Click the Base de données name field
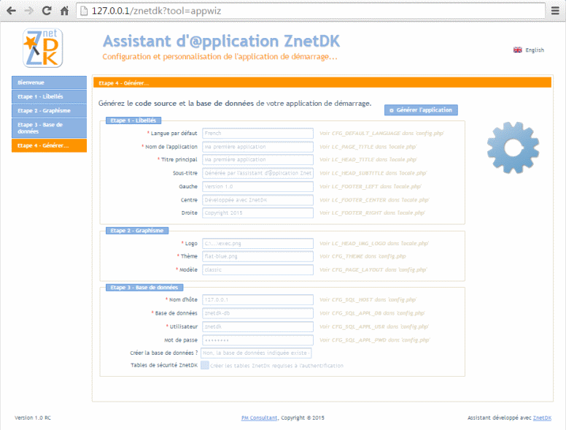Image resolution: width=566 pixels, height=430 pixels. pyautogui.click(x=257, y=313)
